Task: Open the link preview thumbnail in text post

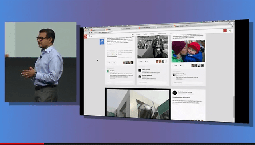Action: [x=112, y=53]
